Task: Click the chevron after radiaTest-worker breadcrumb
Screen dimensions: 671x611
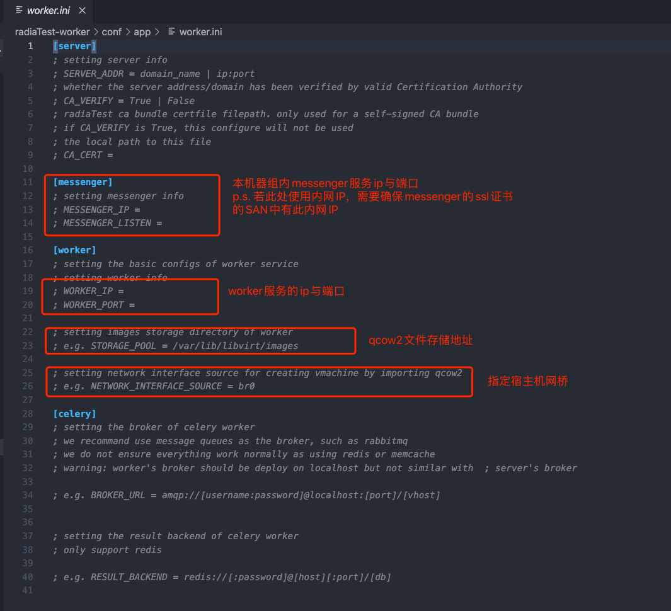Action: (x=96, y=31)
